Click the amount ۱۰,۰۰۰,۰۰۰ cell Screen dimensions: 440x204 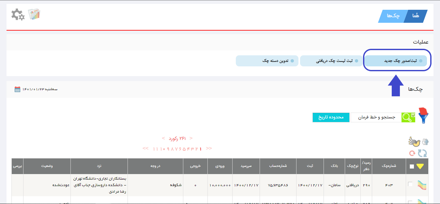(220, 185)
